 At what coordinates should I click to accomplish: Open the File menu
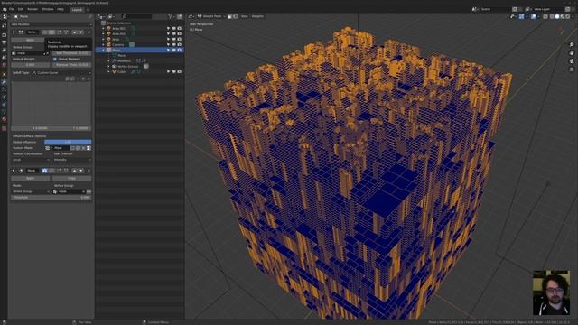(12, 9)
